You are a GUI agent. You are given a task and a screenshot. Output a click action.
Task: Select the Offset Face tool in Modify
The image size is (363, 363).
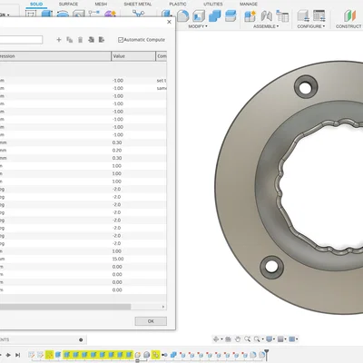click(x=231, y=15)
